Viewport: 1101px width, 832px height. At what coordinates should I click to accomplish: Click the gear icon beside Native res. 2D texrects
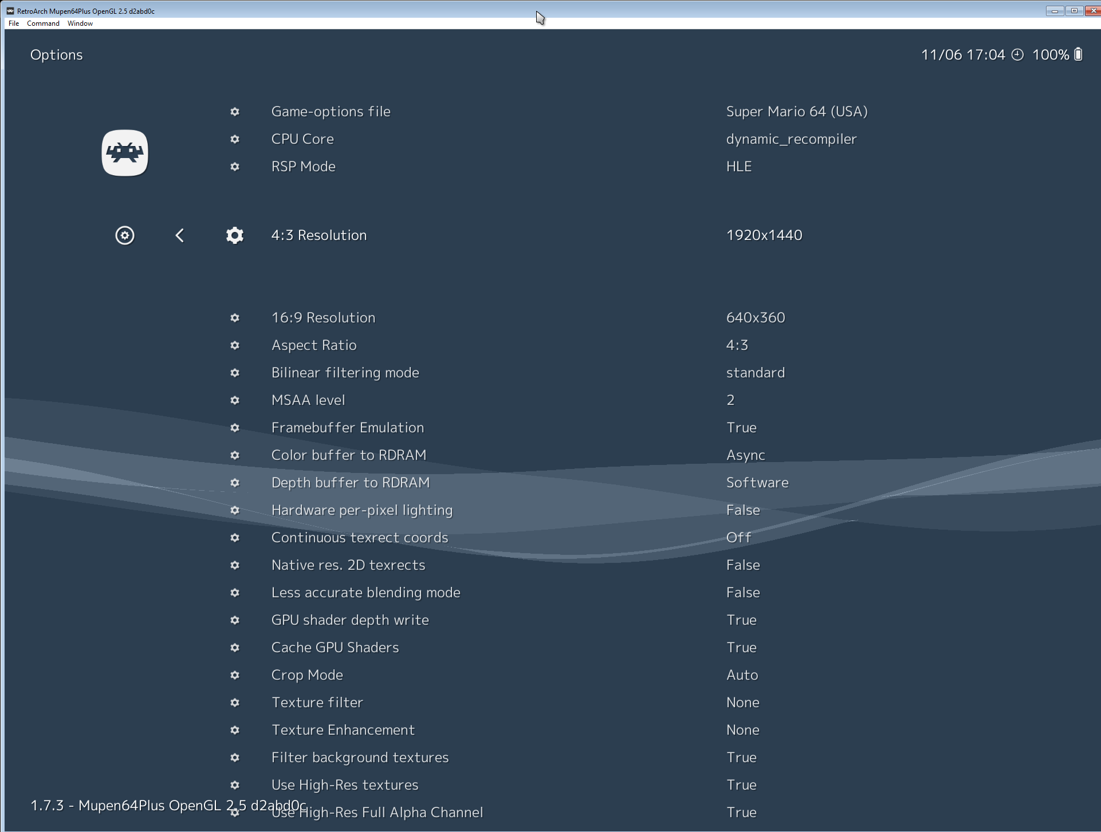coord(235,565)
